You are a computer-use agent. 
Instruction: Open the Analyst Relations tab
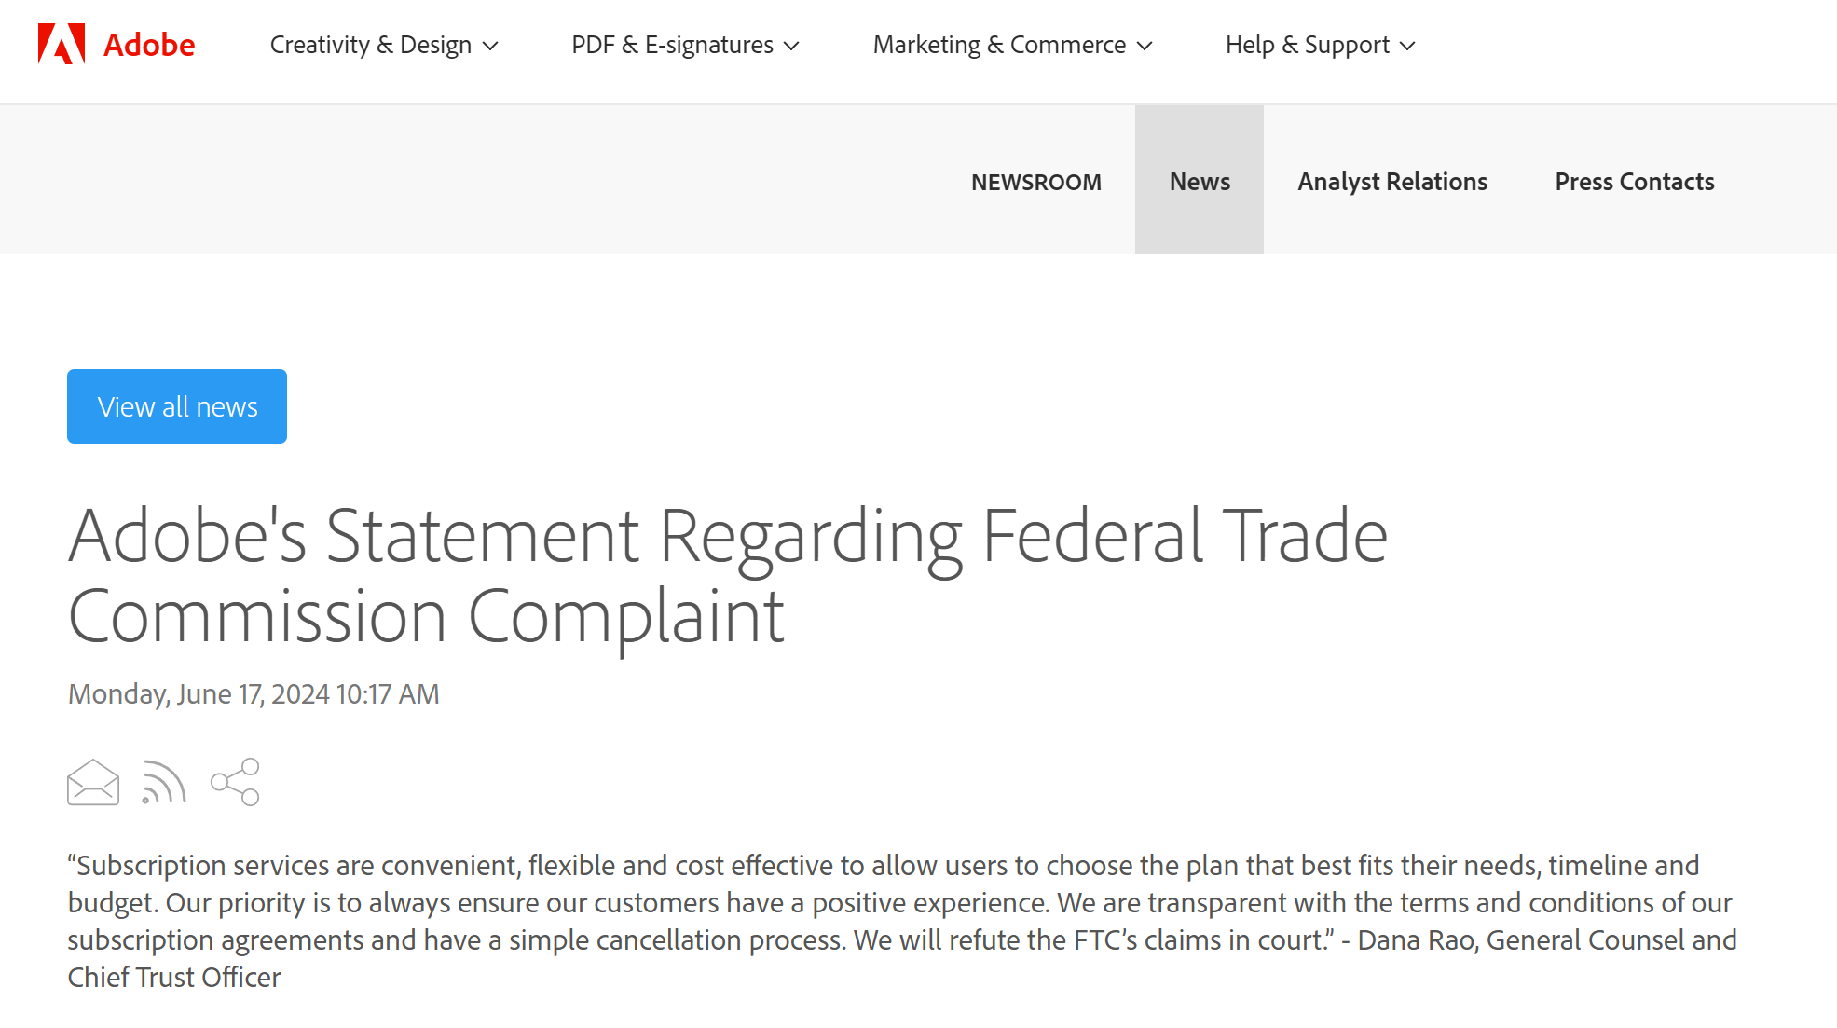click(1392, 181)
